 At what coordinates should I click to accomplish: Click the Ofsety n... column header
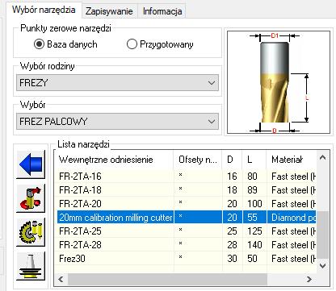click(198, 160)
